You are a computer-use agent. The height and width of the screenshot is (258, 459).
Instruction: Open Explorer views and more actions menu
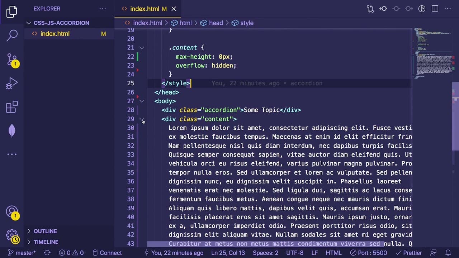click(103, 9)
